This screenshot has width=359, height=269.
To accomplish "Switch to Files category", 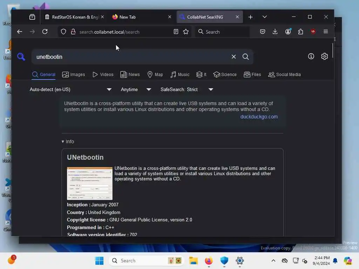I will coord(252,75).
